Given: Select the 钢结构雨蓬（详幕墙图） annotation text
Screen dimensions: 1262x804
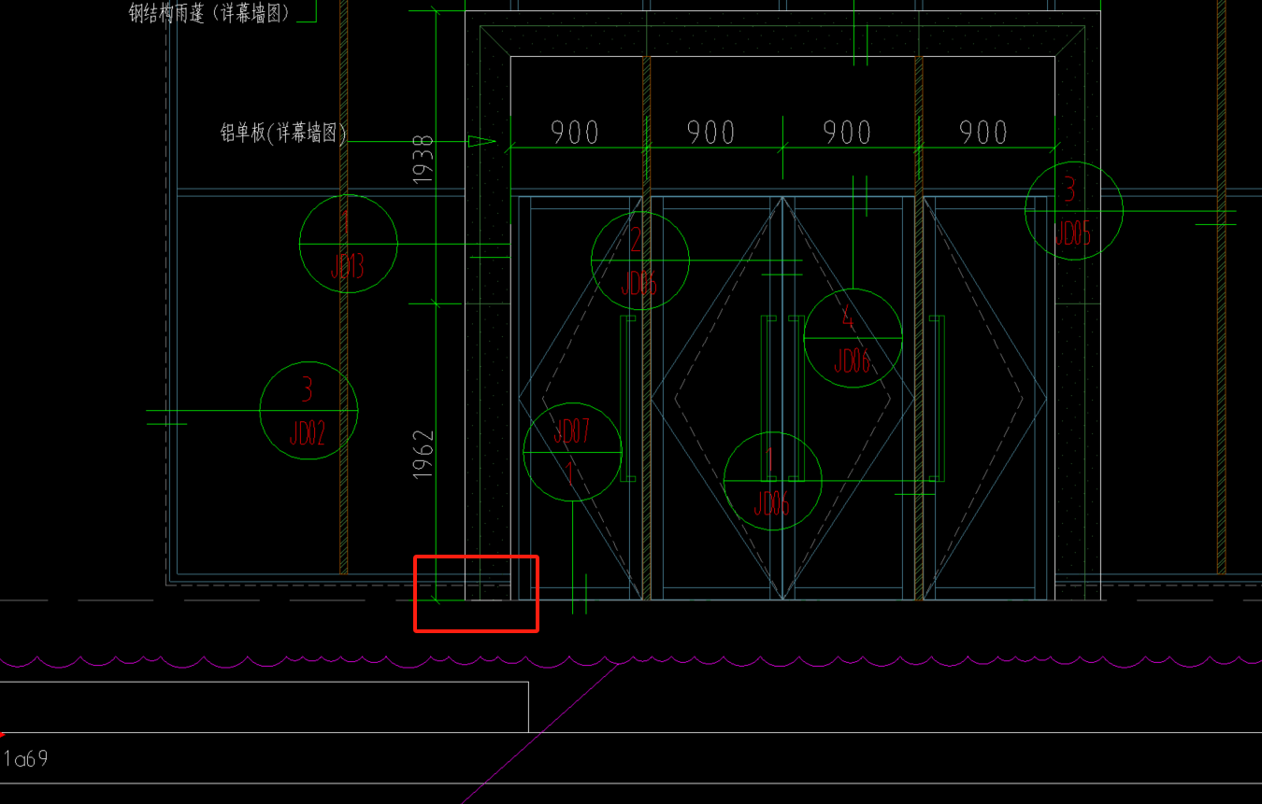Looking at the screenshot, I should pos(209,12).
